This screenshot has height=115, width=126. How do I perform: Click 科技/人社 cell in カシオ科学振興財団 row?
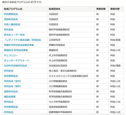click(116, 102)
